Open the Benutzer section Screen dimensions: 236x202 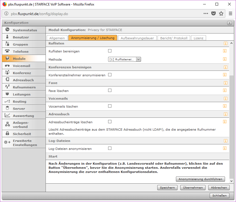tap(24, 37)
